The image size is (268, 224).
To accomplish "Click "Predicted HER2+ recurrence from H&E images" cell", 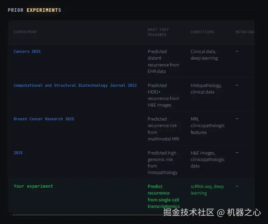I will click(163, 95).
